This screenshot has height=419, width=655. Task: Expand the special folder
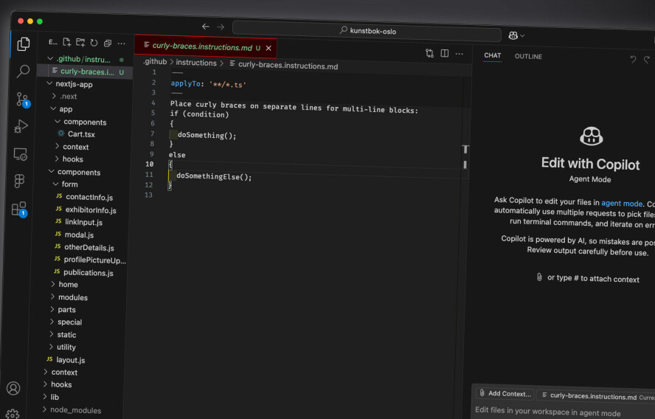tap(69, 322)
